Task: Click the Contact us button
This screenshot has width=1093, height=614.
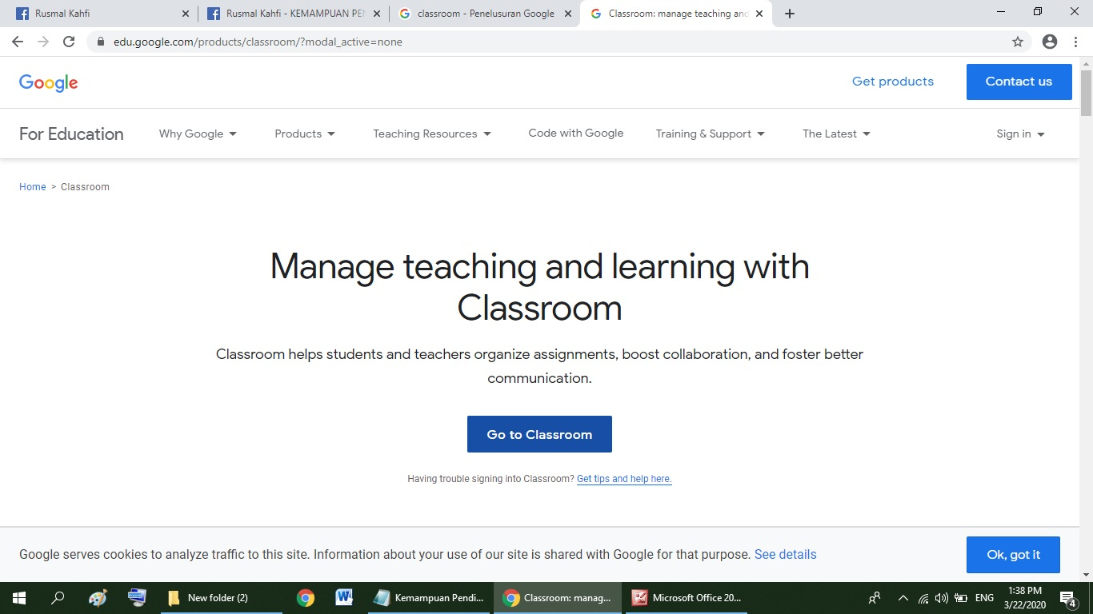Action: coord(1019,82)
